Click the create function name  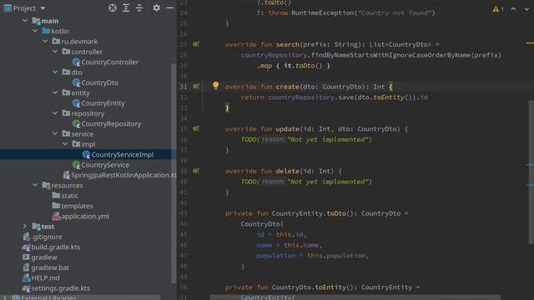(287, 87)
